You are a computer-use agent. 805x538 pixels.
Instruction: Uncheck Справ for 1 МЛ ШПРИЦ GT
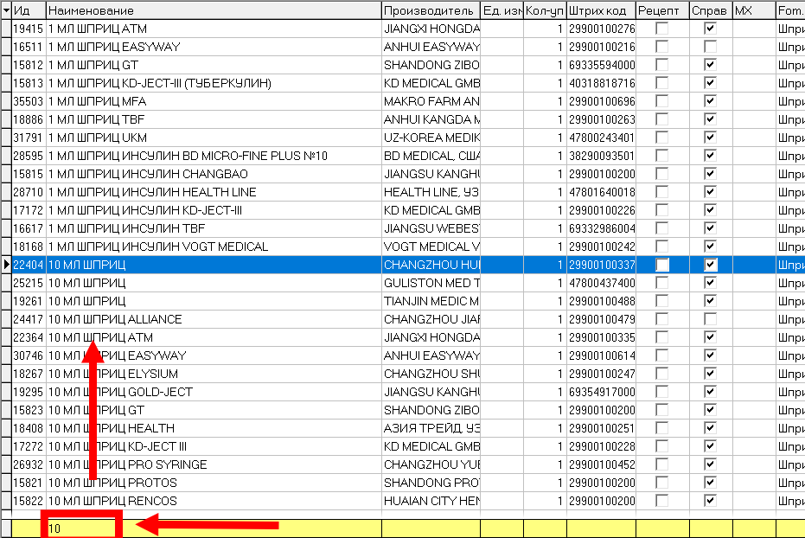(x=711, y=65)
